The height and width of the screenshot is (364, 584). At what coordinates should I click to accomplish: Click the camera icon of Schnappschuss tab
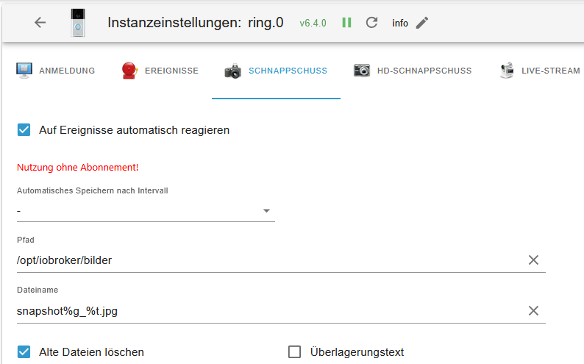[x=232, y=71]
